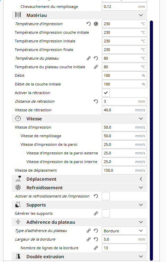The image size is (166, 262).
Task: Click the Adhérence du plateau header
Action: pyautogui.click(x=79, y=222)
